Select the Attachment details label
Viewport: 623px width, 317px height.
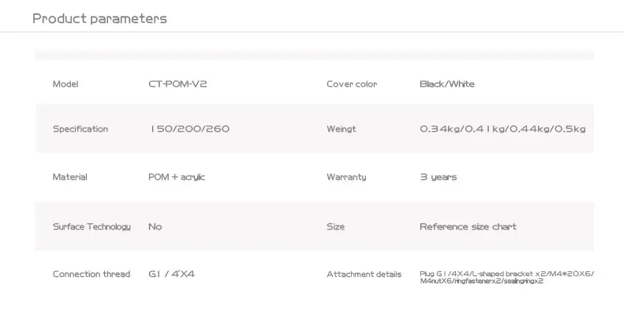point(364,274)
